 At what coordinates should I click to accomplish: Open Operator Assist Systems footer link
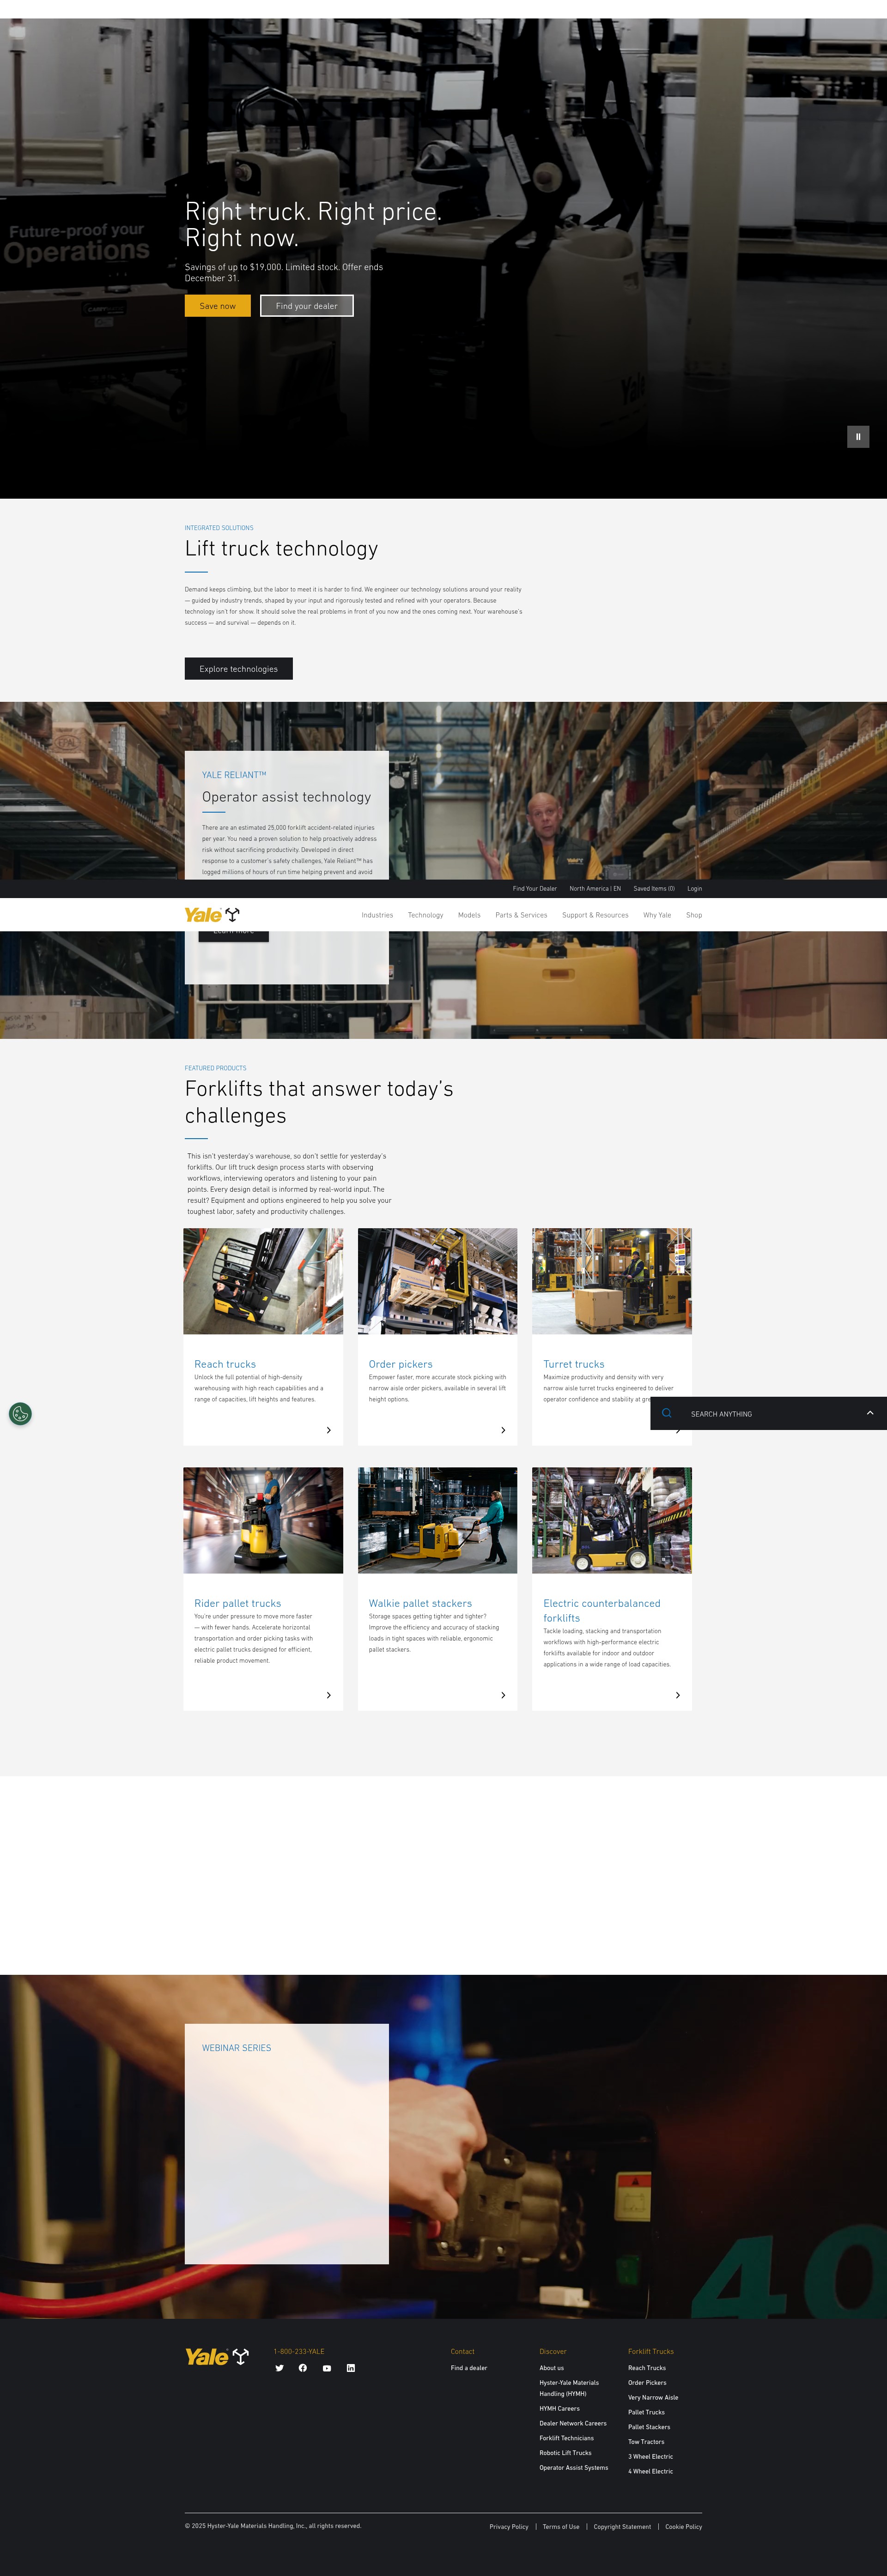click(573, 2467)
